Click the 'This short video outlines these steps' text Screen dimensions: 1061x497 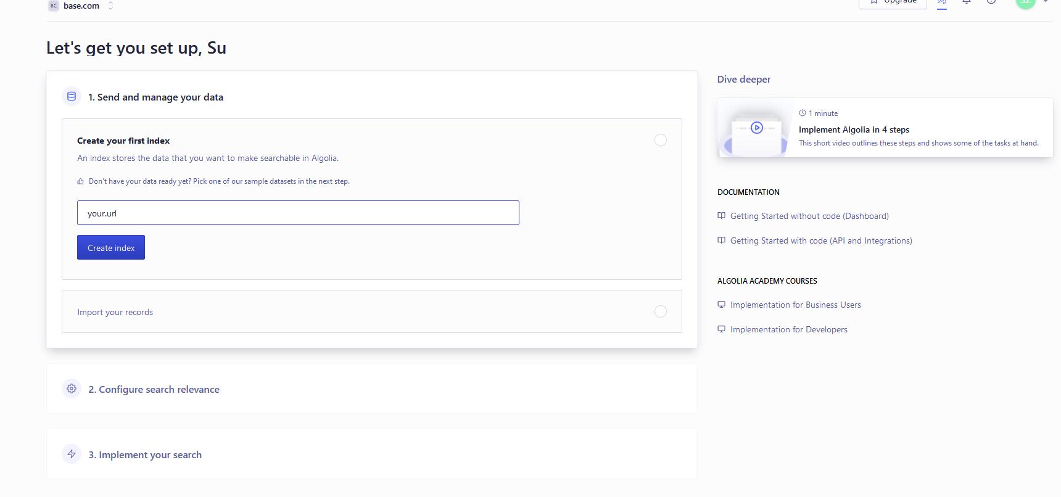[919, 143]
